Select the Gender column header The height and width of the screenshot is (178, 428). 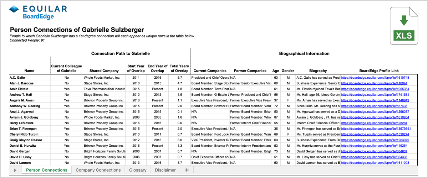(x=288, y=71)
